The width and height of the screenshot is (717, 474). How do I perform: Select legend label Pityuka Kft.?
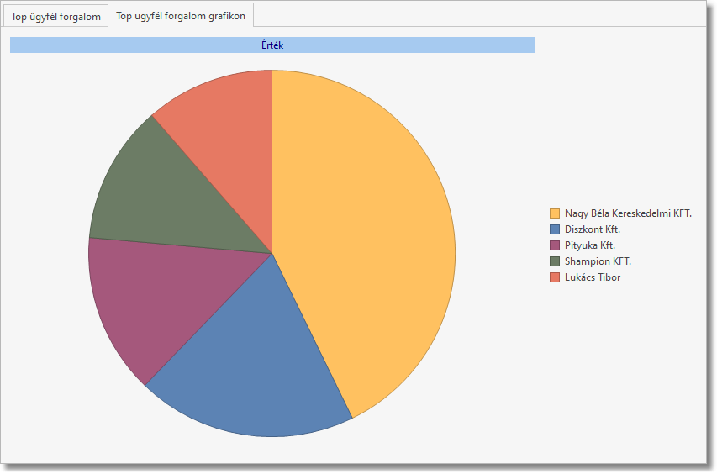tap(590, 245)
